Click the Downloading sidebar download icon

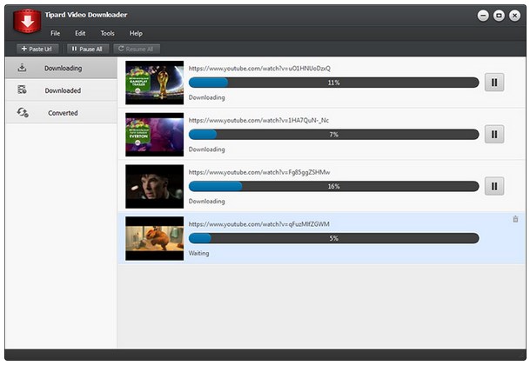pos(23,68)
